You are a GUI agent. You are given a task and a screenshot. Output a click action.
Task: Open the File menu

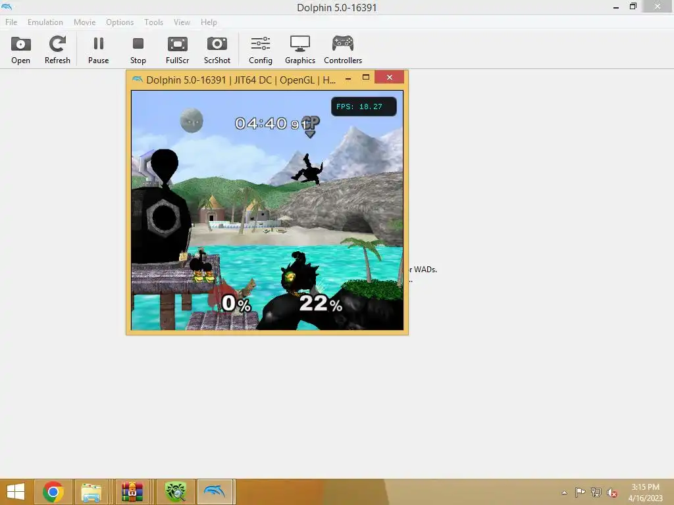[x=11, y=22]
